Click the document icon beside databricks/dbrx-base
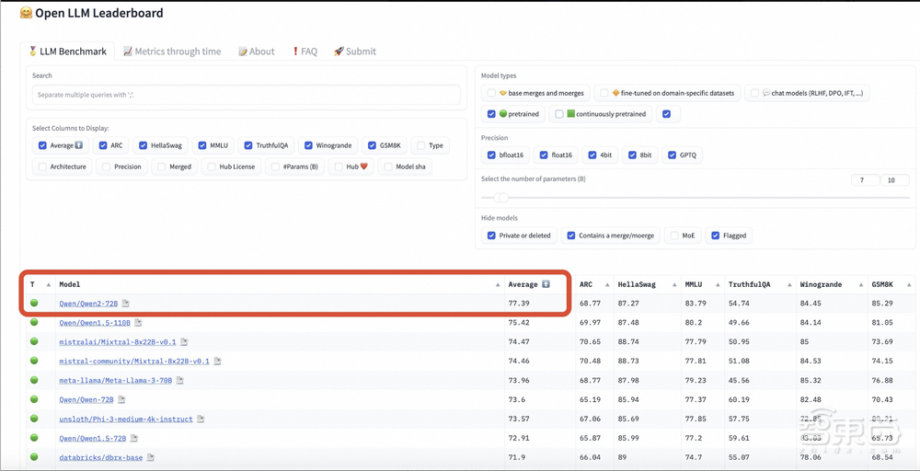This screenshot has height=471, width=920. click(x=151, y=457)
